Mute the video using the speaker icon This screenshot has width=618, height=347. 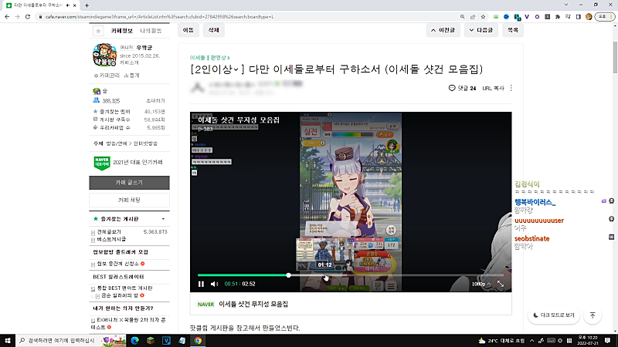click(214, 284)
